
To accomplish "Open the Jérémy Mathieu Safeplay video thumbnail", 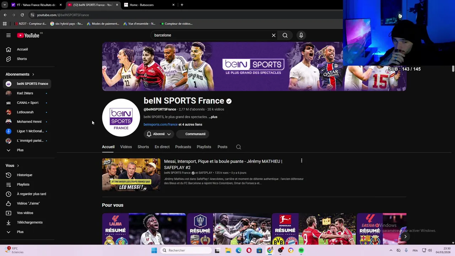I will tap(131, 175).
